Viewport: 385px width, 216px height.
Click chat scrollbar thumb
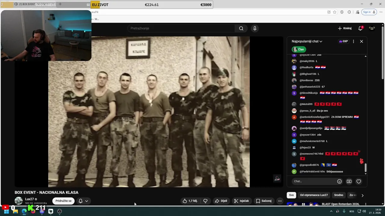pos(366,167)
